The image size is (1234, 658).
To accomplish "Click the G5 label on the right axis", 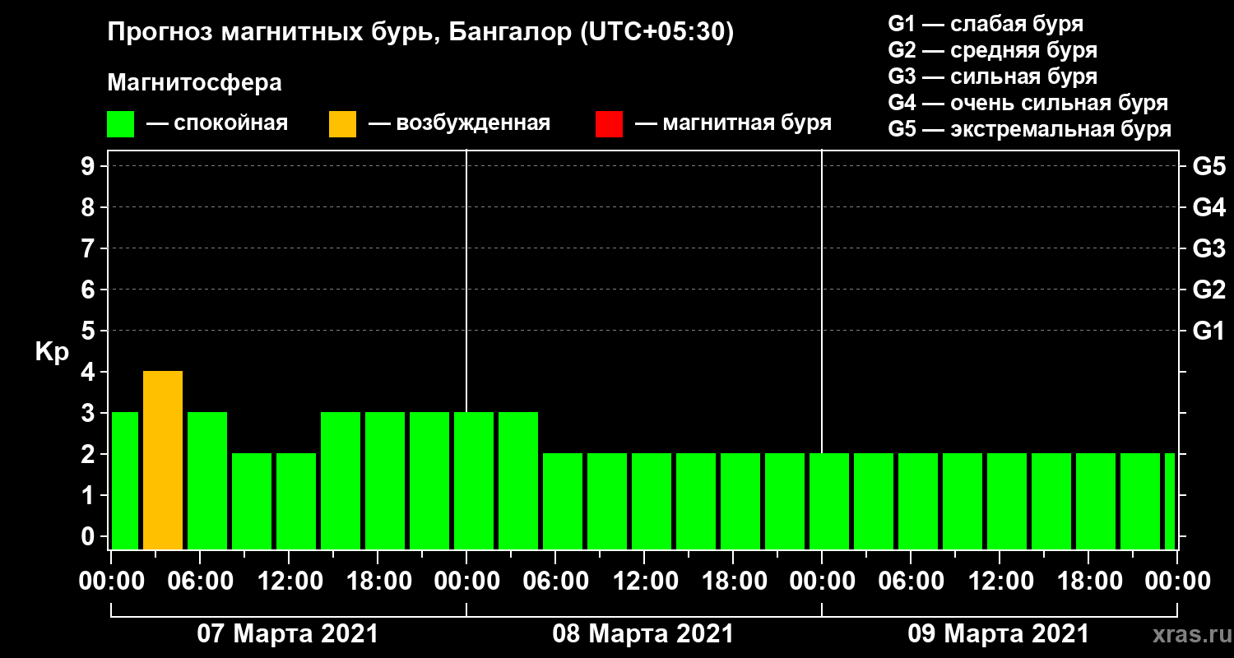I will click(1209, 167).
